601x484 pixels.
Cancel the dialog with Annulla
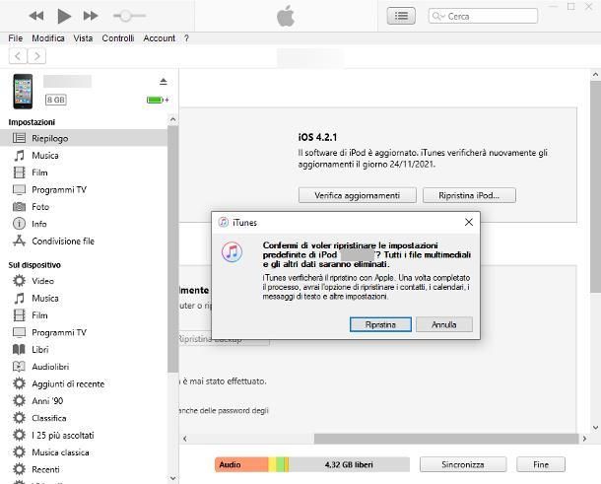444,325
